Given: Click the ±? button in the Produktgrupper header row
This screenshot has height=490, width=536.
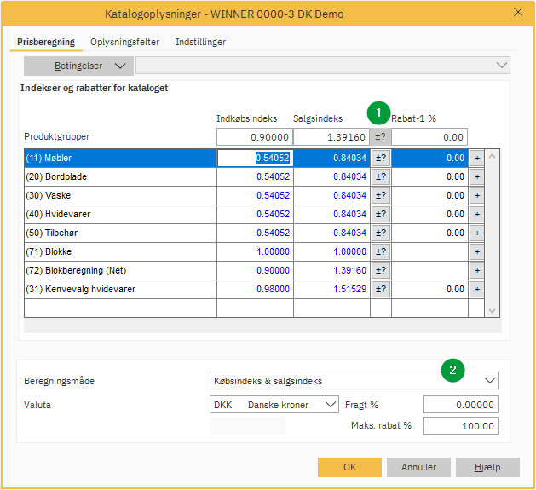Looking at the screenshot, I should (381, 137).
